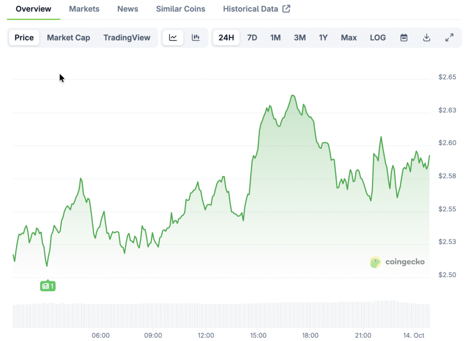Switch to TradingView chart
This screenshot has width=467, height=341.
click(x=127, y=38)
